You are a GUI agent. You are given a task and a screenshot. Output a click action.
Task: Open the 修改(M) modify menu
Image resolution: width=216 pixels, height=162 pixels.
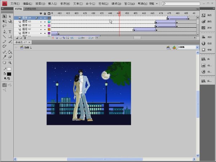pos(65,4)
